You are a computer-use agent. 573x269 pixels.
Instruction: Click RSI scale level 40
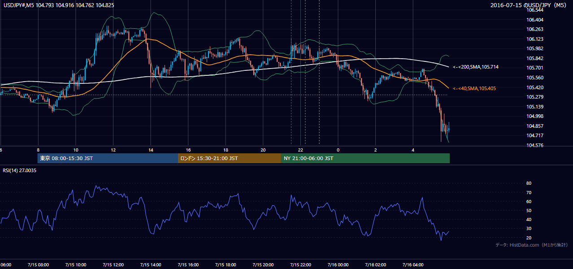click(x=529, y=219)
